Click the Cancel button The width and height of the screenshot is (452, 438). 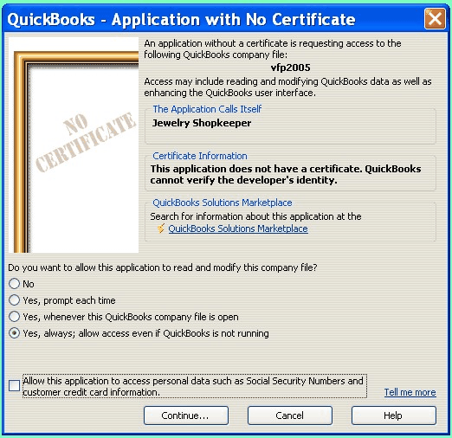(x=290, y=415)
